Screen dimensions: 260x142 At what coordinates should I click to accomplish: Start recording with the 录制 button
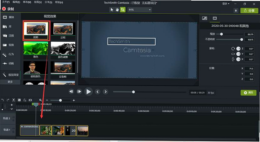click(8, 9)
